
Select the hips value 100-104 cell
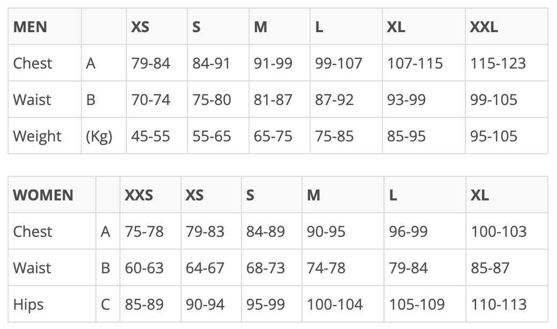point(335,304)
